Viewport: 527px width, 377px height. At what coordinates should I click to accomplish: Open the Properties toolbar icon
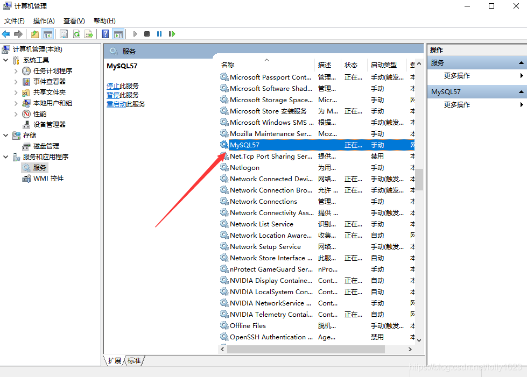point(64,34)
